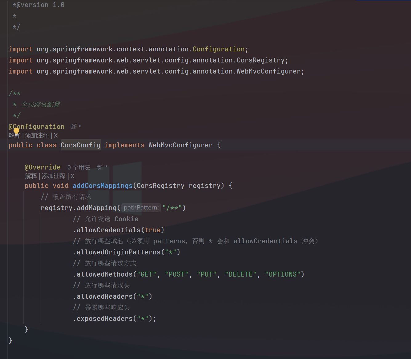Click the 新 * hint beside @Configuration

click(x=76, y=127)
